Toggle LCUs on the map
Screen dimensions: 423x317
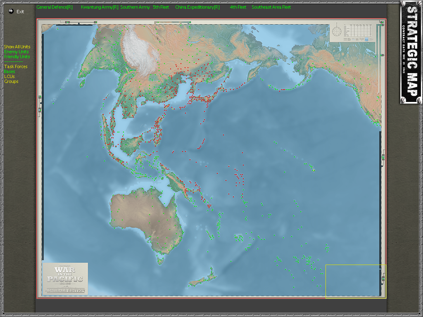pos(10,76)
